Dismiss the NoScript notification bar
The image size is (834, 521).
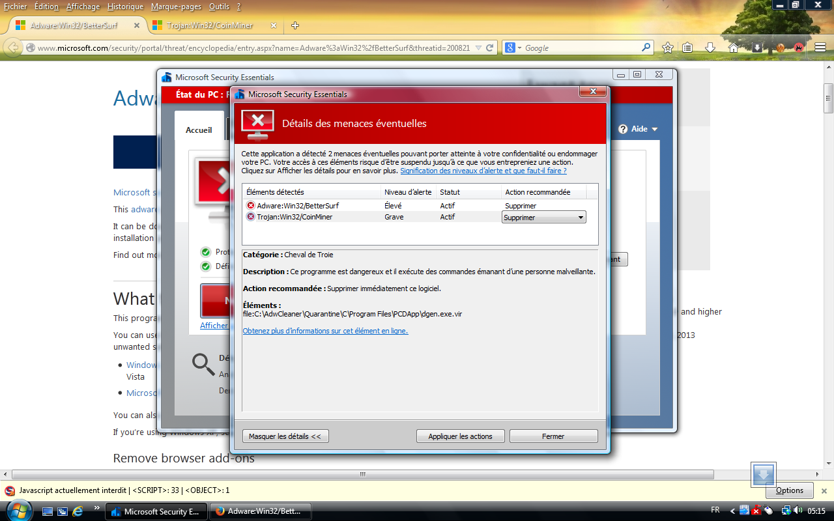pyautogui.click(x=824, y=490)
